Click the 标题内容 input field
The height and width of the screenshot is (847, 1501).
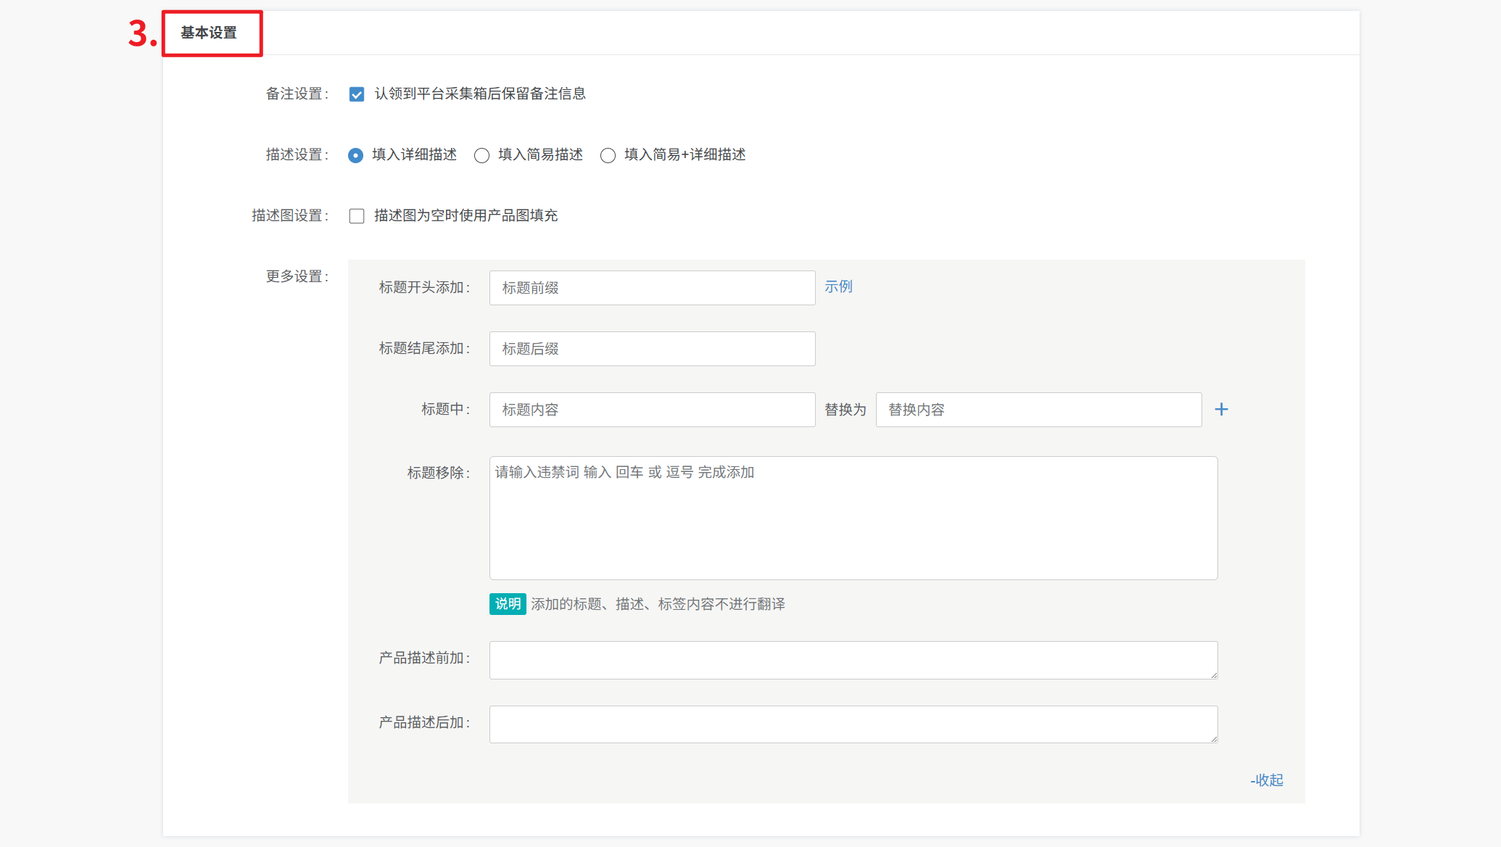652,410
